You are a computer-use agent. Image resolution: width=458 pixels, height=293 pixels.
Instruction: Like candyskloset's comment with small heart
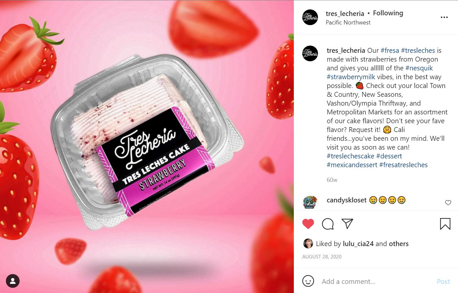pos(448,203)
